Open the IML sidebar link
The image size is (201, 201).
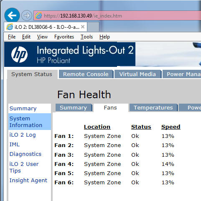click(x=15, y=144)
